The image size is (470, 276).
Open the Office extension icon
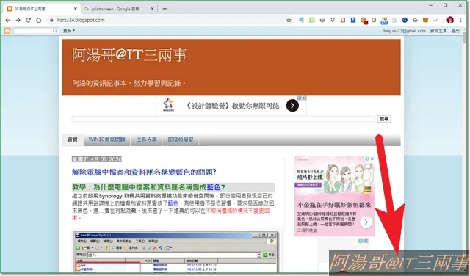[x=343, y=20]
